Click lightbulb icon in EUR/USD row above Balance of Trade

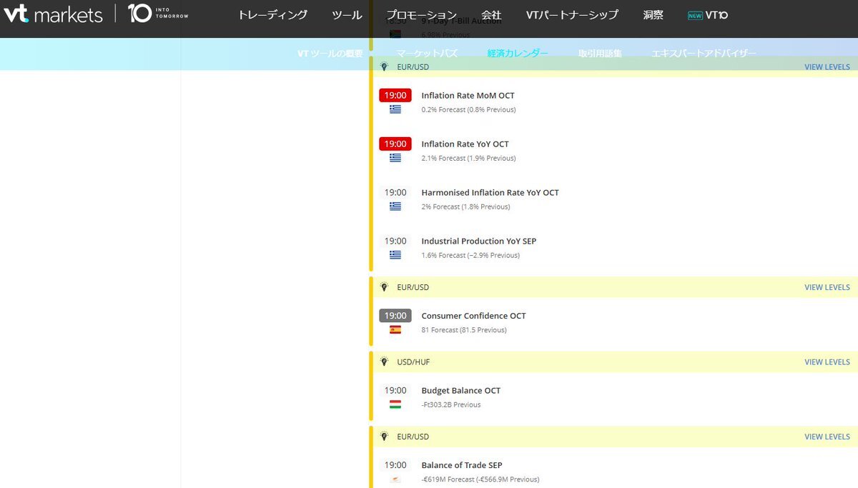[384, 437]
